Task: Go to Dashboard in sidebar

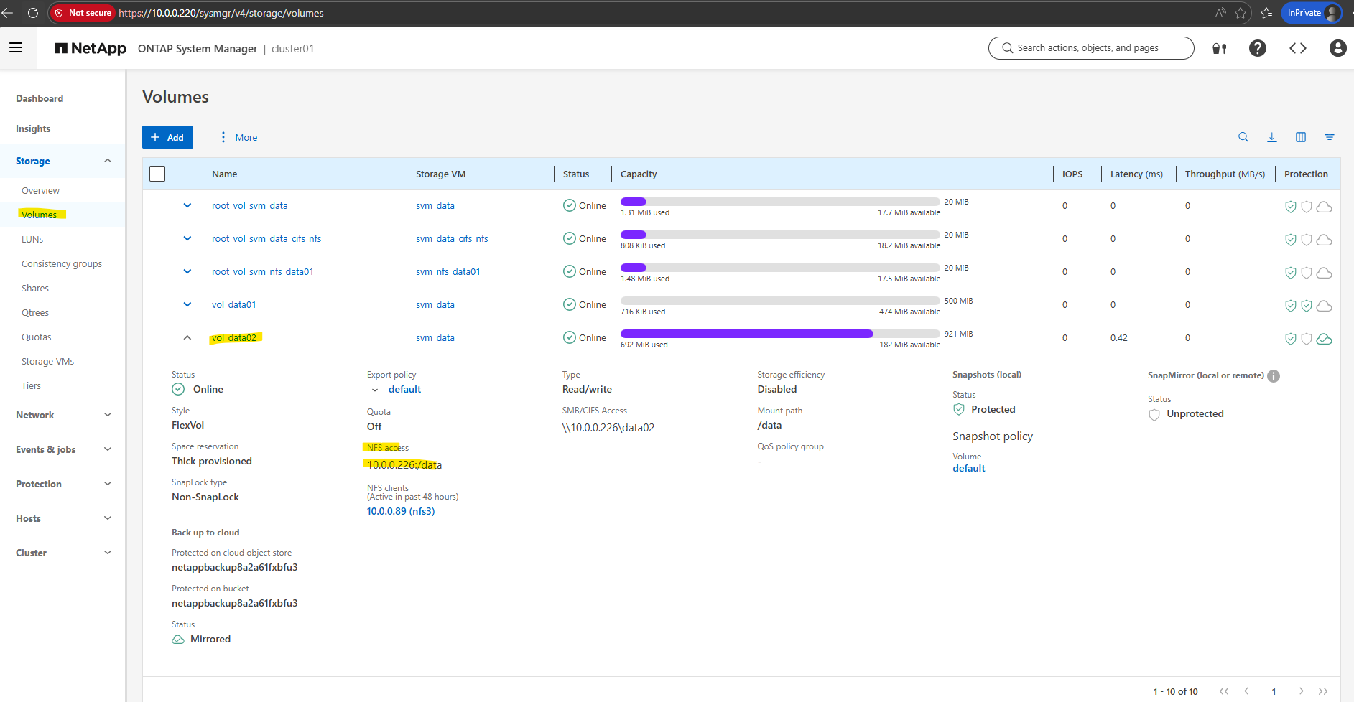Action: pos(40,98)
